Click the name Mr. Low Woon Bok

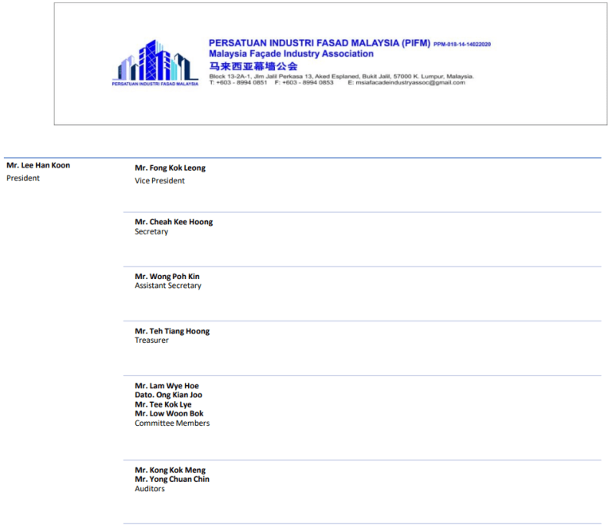click(169, 414)
